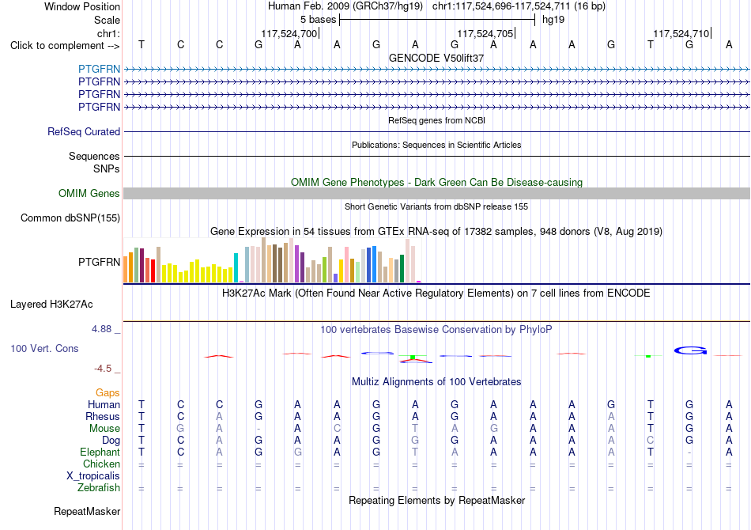The image size is (751, 530).
Task: Click the Sequences track label
Action: point(94,156)
